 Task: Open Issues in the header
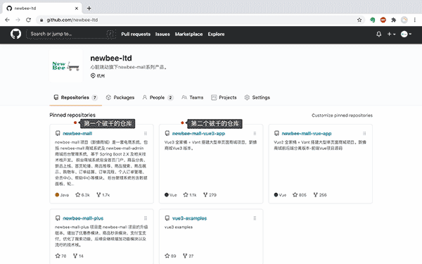pyautogui.click(x=162, y=34)
